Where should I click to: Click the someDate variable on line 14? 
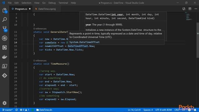click(50, 43)
